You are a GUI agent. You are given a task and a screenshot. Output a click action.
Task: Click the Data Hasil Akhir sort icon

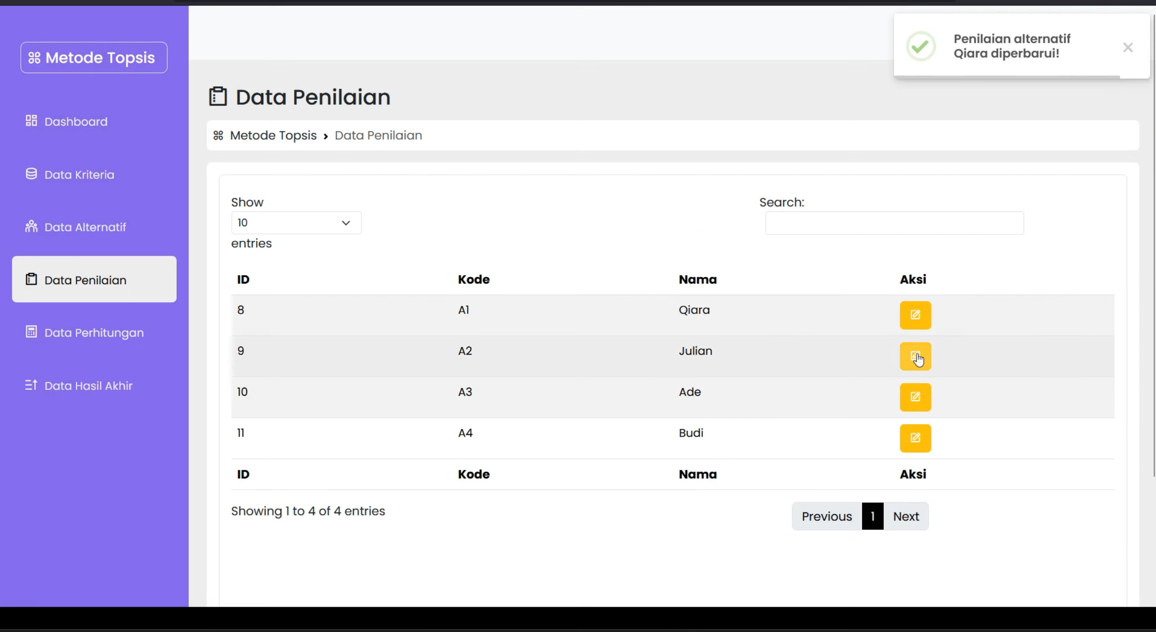click(31, 385)
